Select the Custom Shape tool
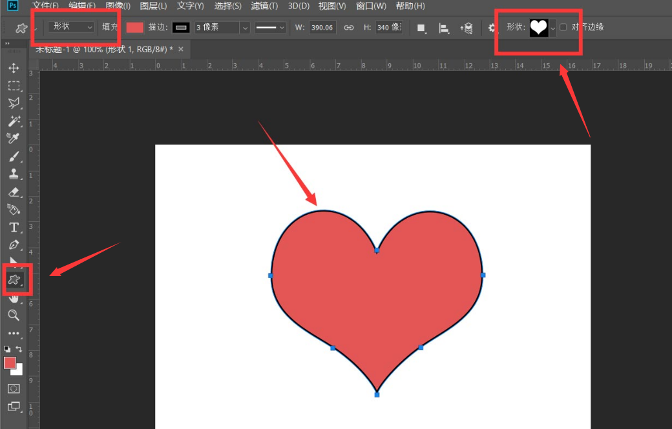The image size is (672, 429). click(14, 279)
